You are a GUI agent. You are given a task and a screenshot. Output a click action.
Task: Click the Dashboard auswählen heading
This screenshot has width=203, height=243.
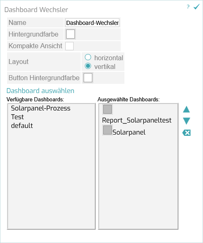40,91
